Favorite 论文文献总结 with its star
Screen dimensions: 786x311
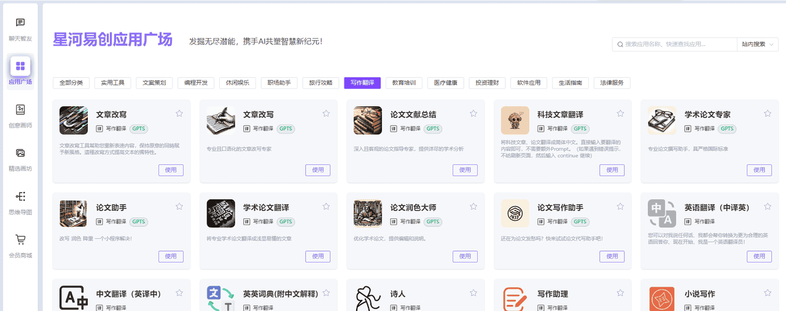pos(473,113)
